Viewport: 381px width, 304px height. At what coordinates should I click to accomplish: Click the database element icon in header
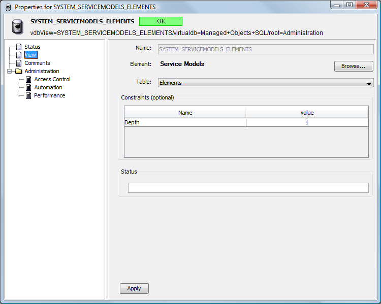pos(18,27)
